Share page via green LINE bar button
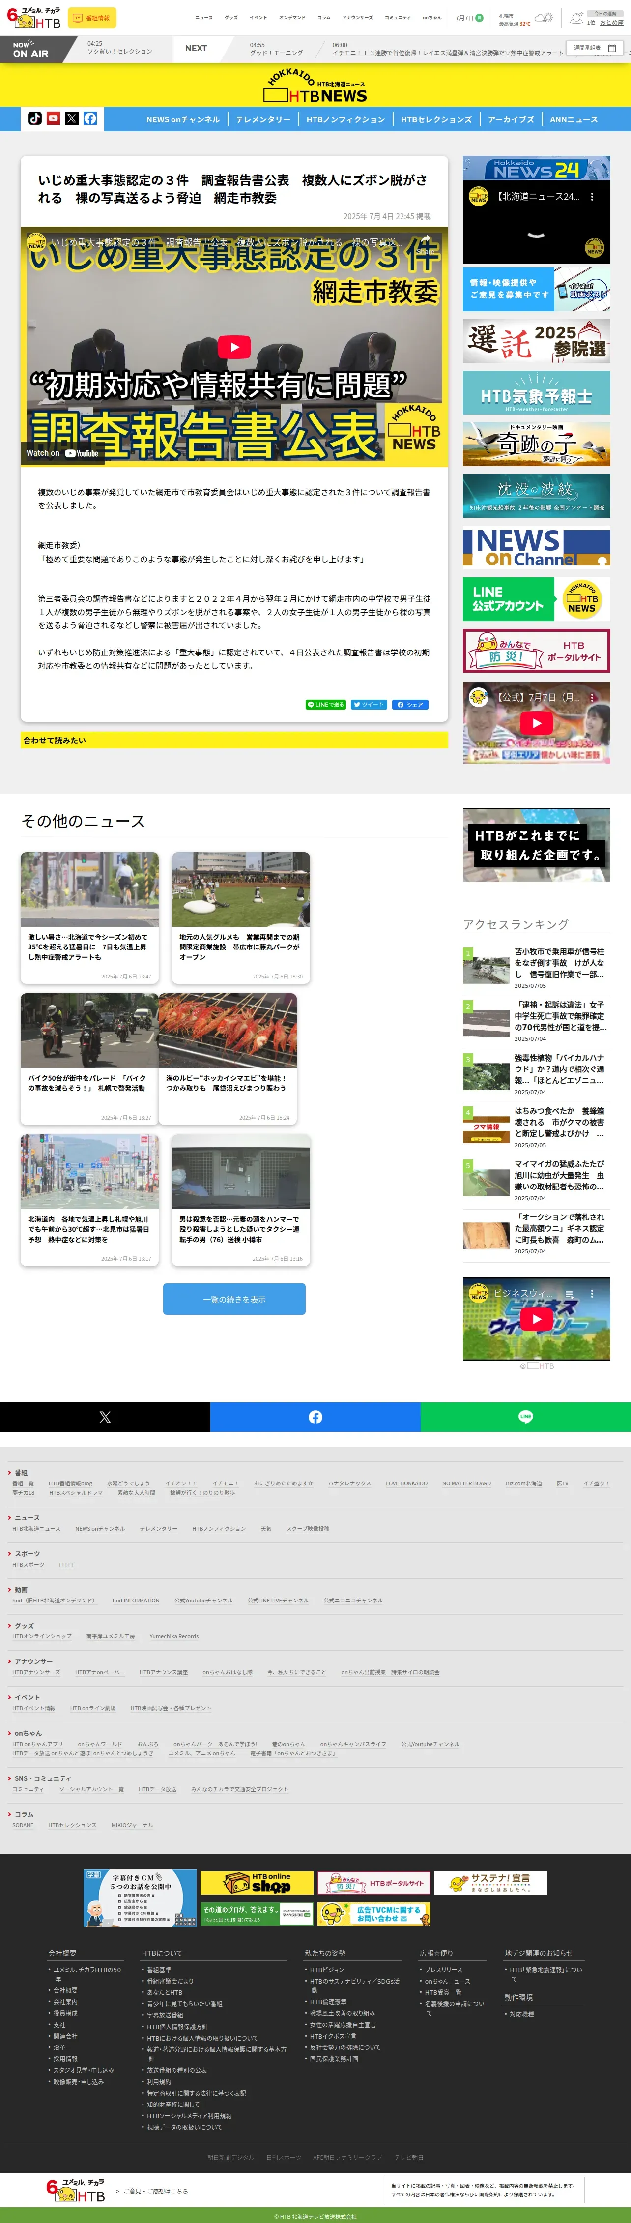 point(526,1417)
